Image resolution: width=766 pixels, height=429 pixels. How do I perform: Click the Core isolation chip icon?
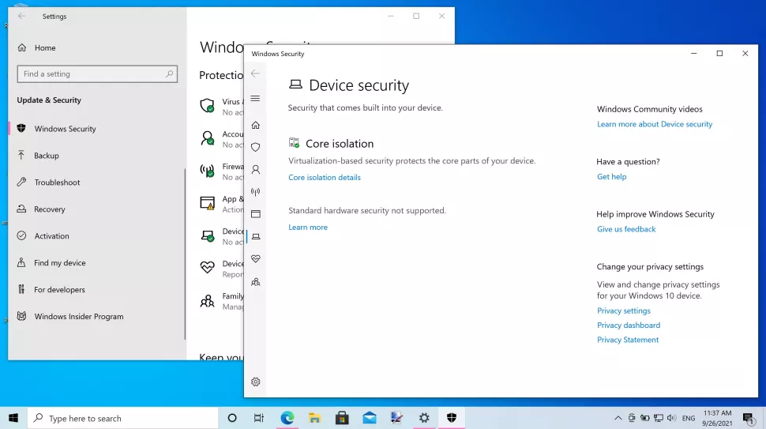coord(294,143)
